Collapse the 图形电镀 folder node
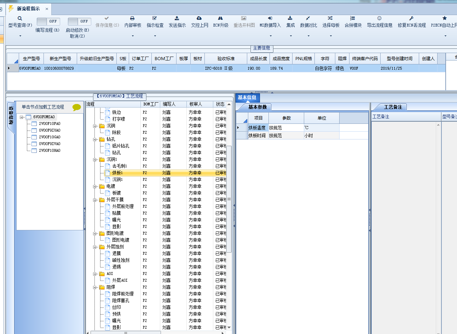 95,234
